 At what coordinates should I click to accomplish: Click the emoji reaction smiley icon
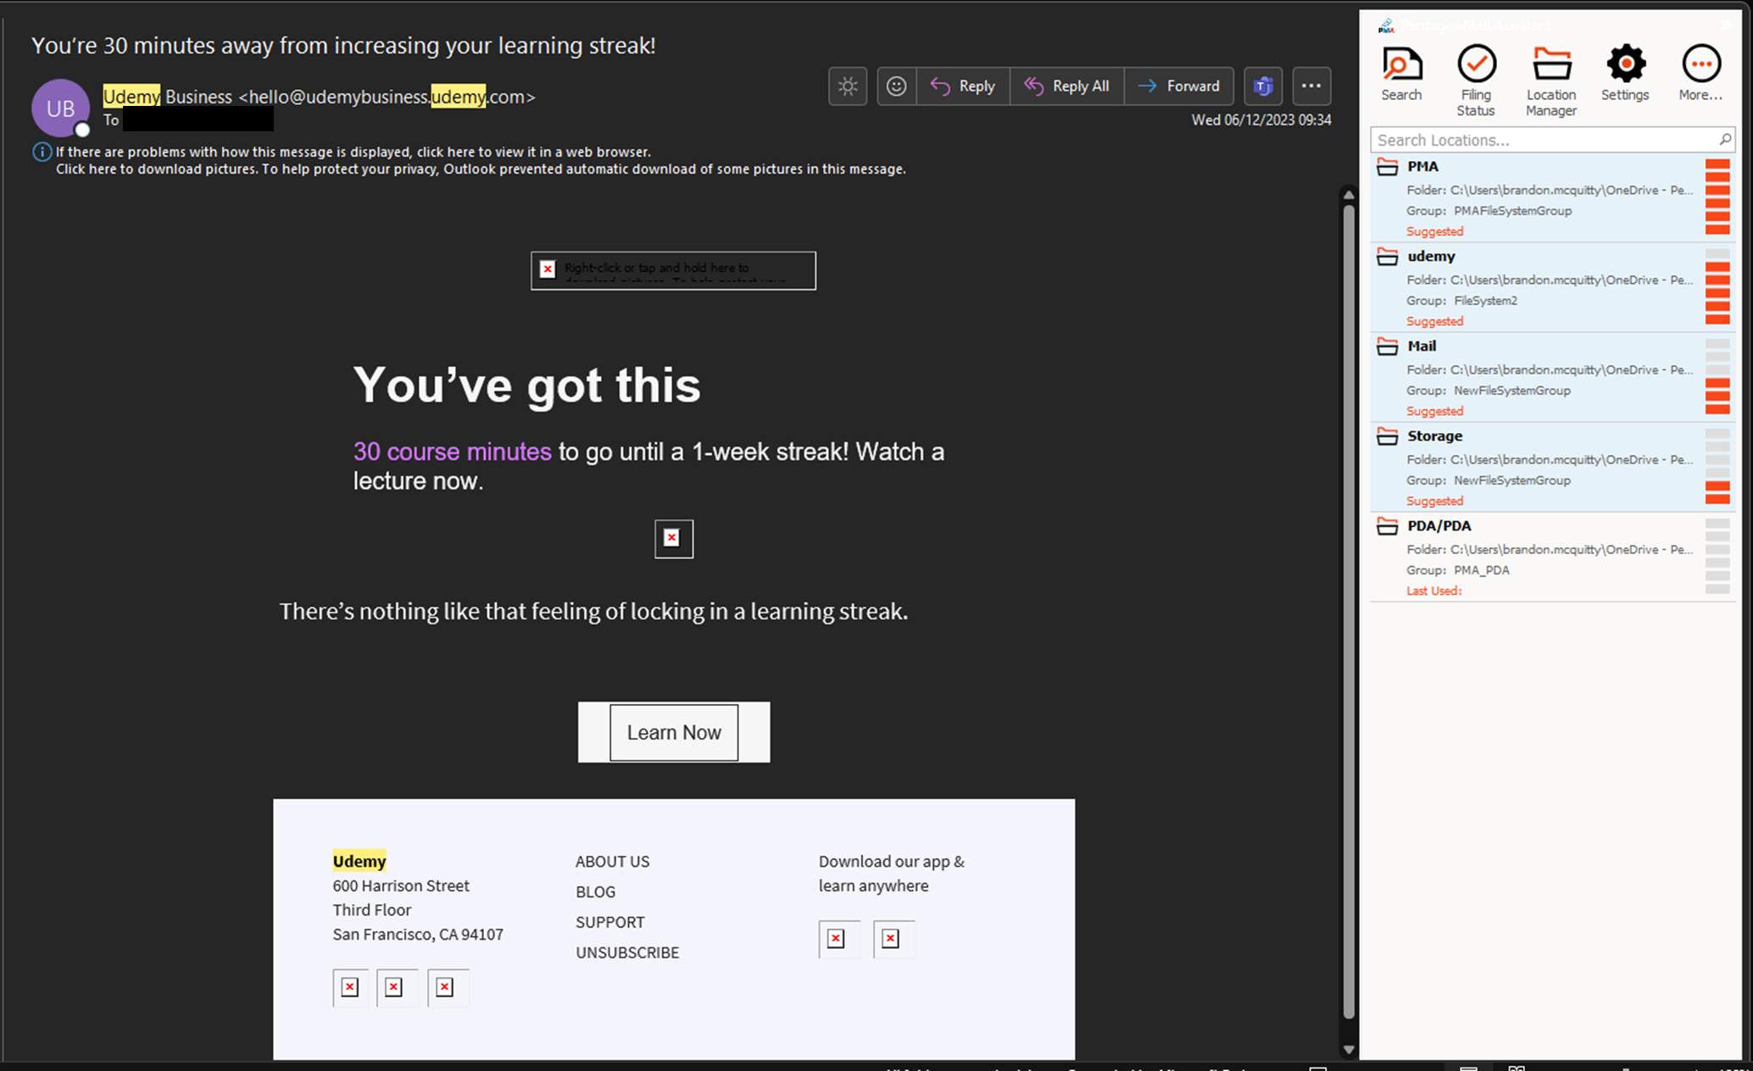point(896,86)
